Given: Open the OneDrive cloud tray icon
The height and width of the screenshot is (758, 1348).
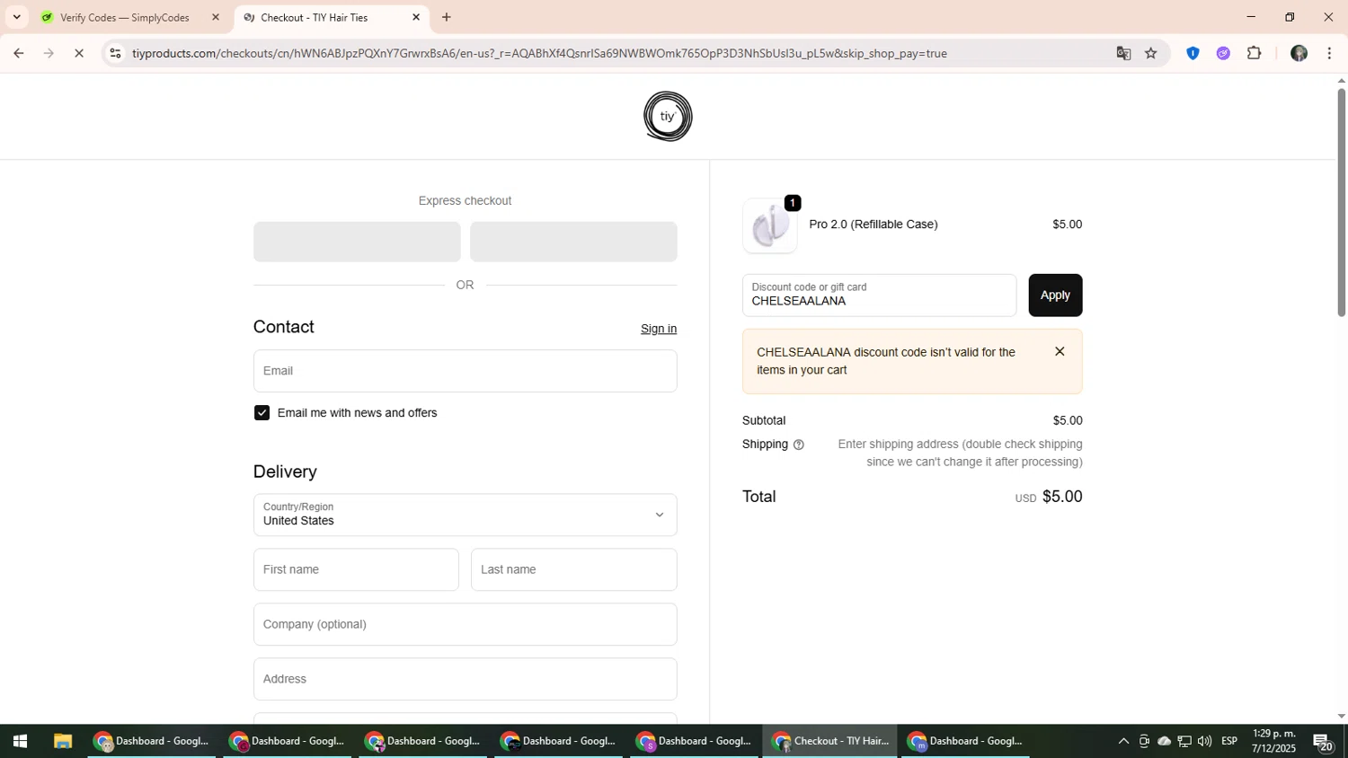Looking at the screenshot, I should (x=1164, y=741).
